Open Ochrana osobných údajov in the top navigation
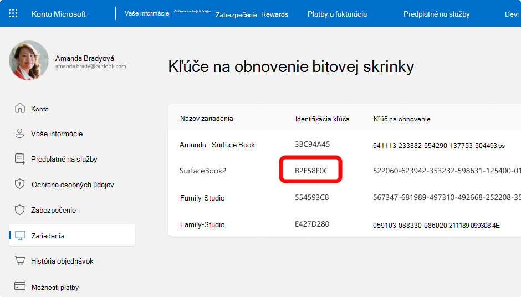Viewport: 521px width, 297px height. [192, 11]
